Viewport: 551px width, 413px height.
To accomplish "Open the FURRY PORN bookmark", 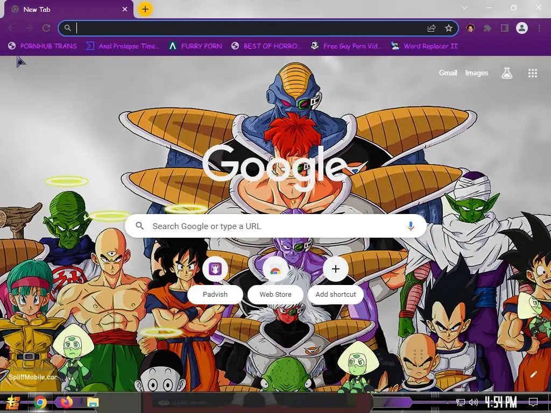I will [195, 46].
